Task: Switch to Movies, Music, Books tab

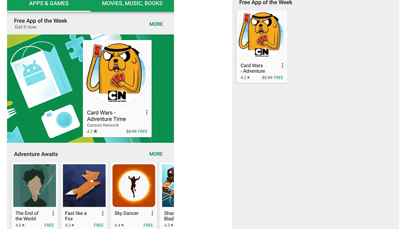Action: (132, 4)
